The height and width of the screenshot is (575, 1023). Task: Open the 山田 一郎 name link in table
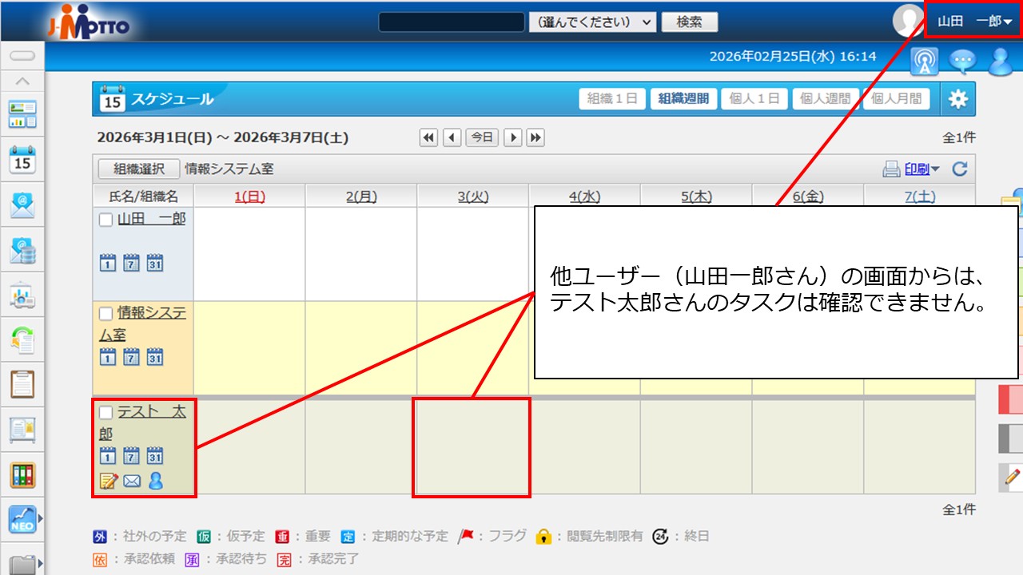(x=152, y=219)
